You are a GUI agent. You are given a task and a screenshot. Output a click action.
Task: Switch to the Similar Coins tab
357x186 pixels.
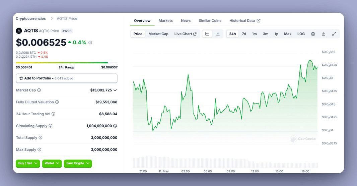pyautogui.click(x=210, y=20)
